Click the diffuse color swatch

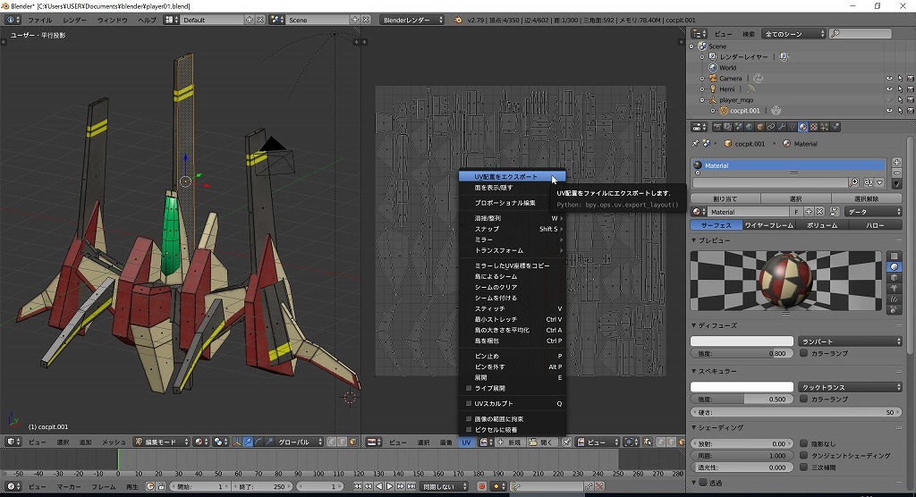[x=741, y=341]
